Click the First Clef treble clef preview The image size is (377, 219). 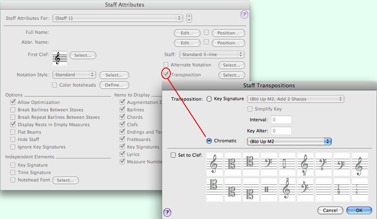point(60,58)
